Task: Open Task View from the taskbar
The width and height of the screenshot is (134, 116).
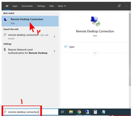Action: (x=63, y=112)
